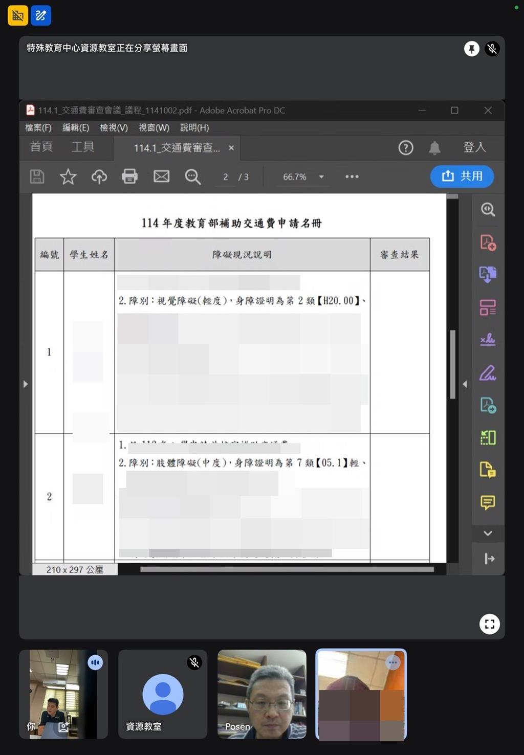Open the 檢視(V) menu
The image size is (524, 755).
(x=114, y=127)
